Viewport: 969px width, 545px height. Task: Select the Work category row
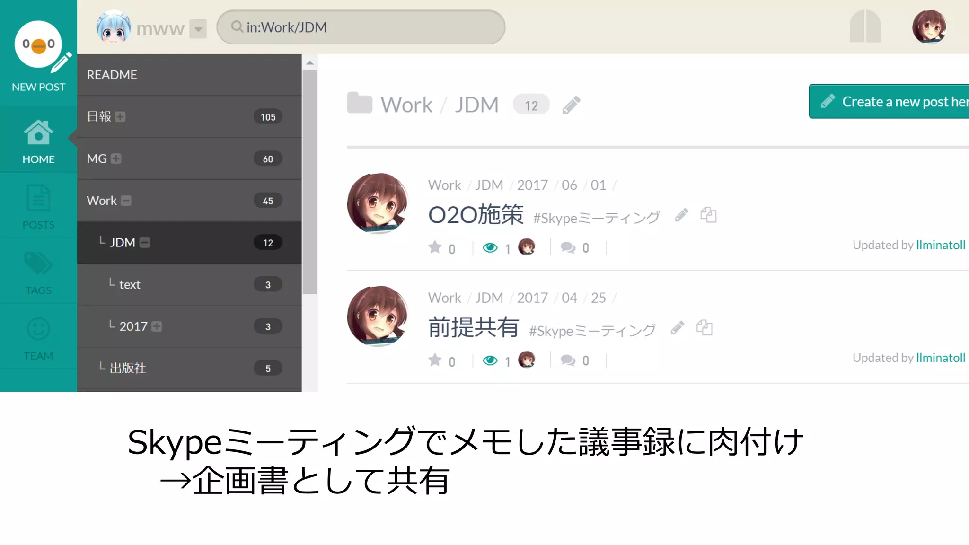point(189,201)
